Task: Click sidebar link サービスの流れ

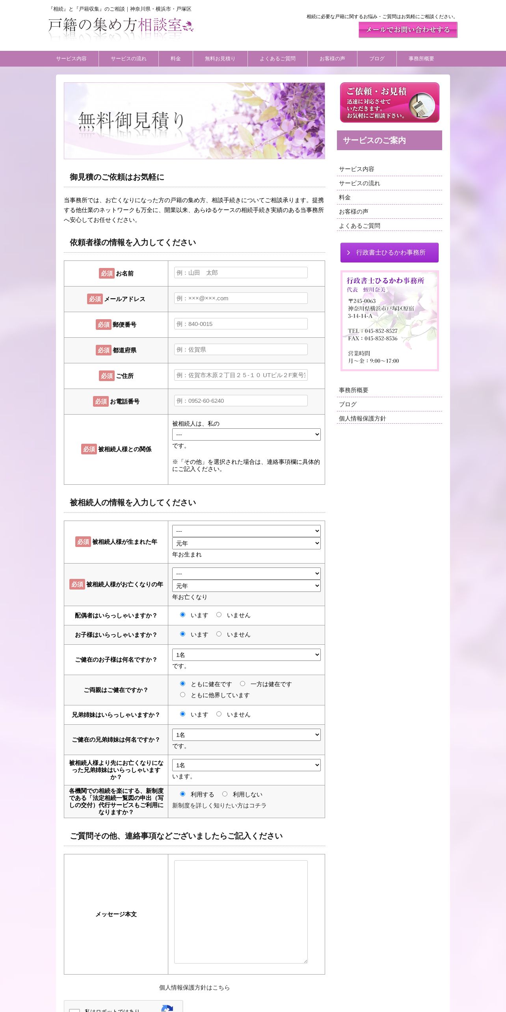Action: [x=359, y=183]
